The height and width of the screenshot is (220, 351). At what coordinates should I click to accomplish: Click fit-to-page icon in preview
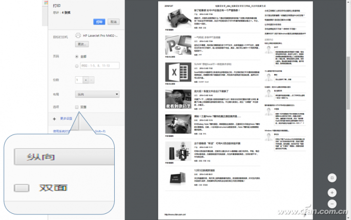pos(332,178)
